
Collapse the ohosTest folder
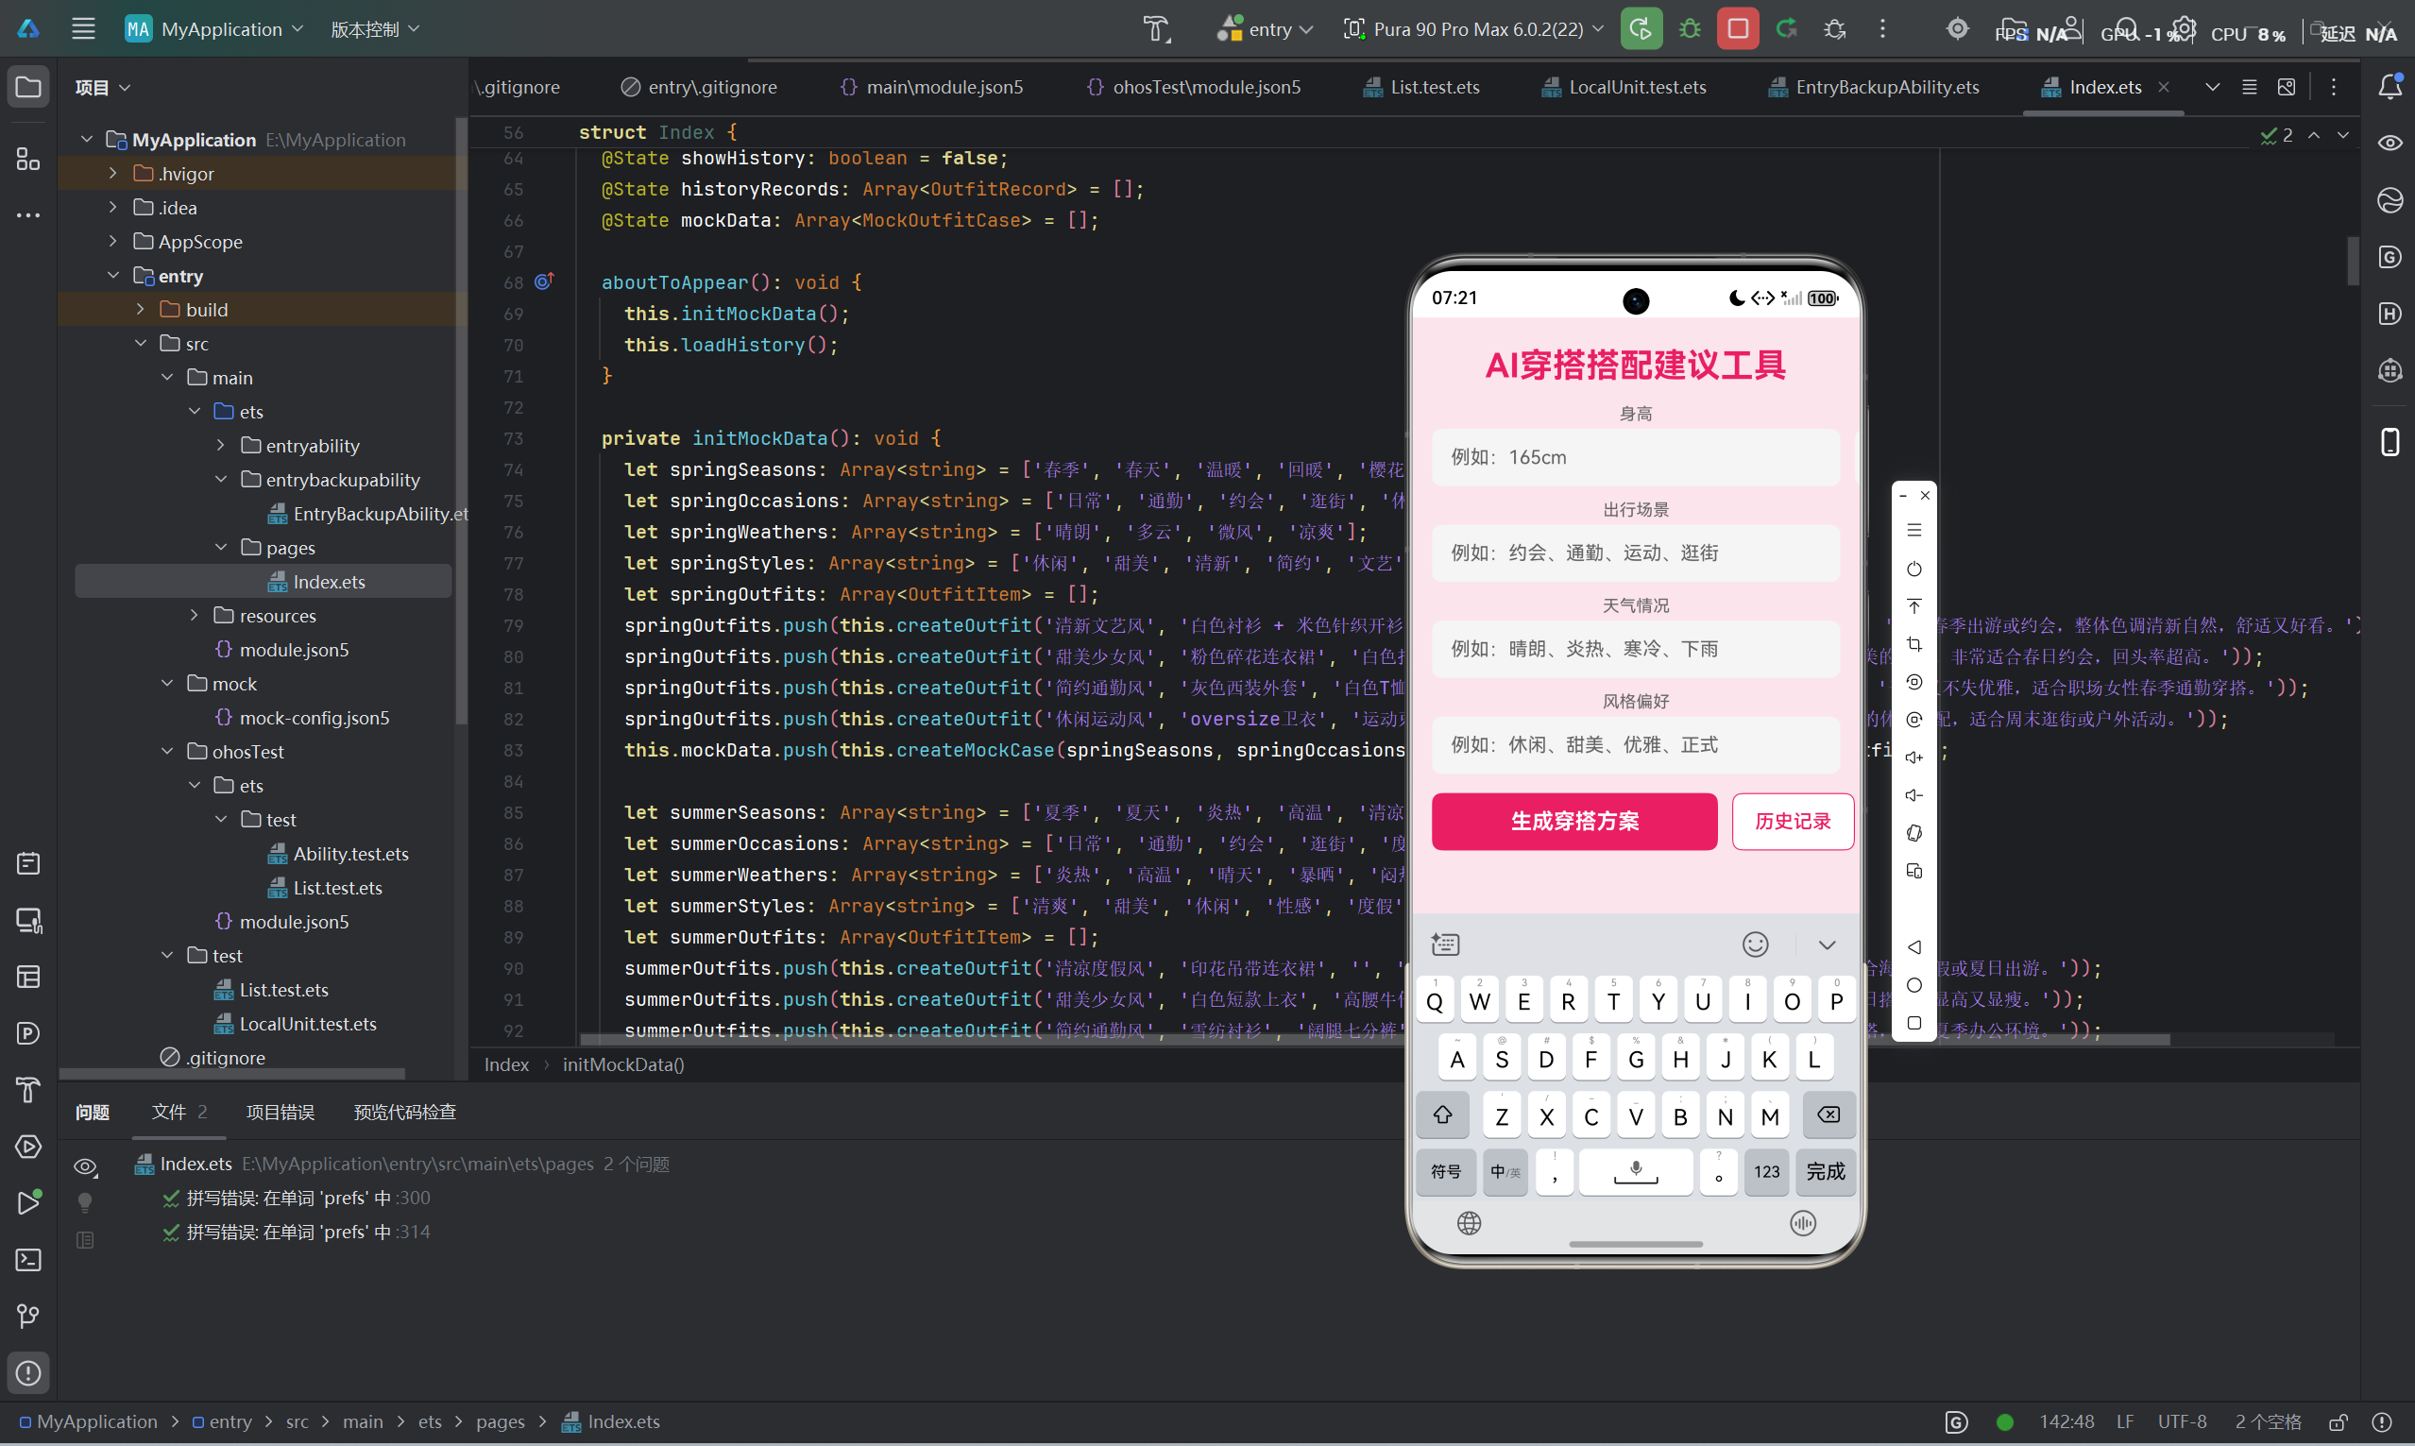(167, 751)
